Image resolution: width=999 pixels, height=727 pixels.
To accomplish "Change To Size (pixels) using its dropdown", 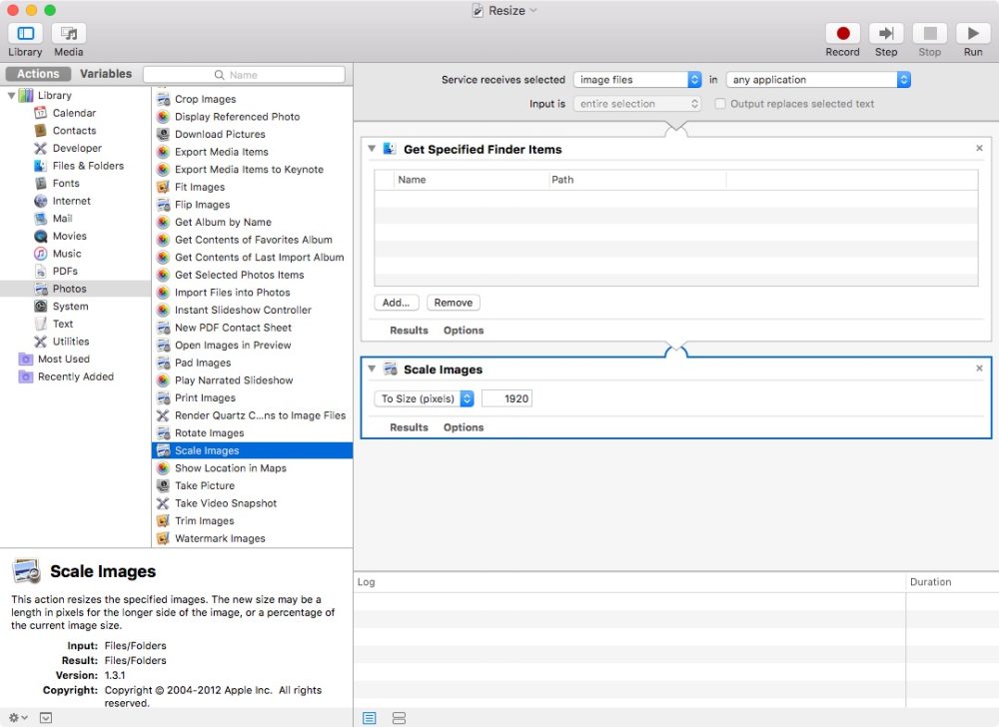I will [466, 397].
